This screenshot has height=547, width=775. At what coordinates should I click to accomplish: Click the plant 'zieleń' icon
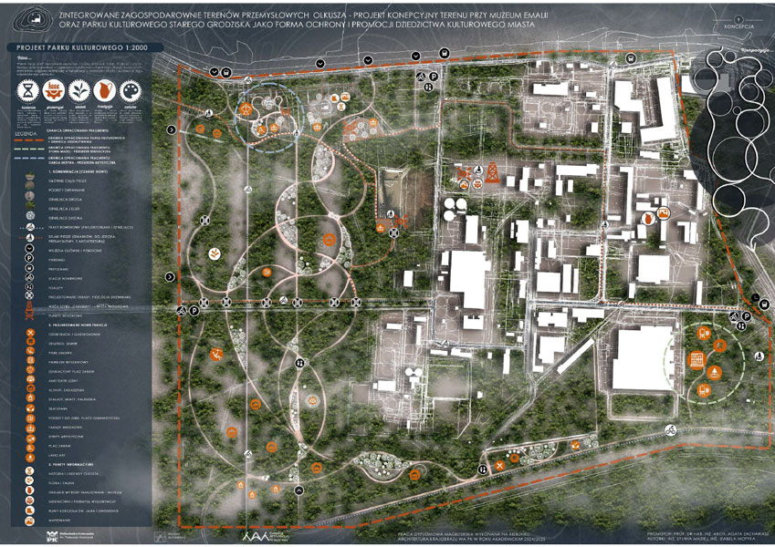(x=79, y=91)
